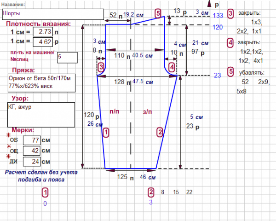Screen dimensions: 276x221
Task: Click the «Плотность вязания:» heading
Action: point(40,23)
